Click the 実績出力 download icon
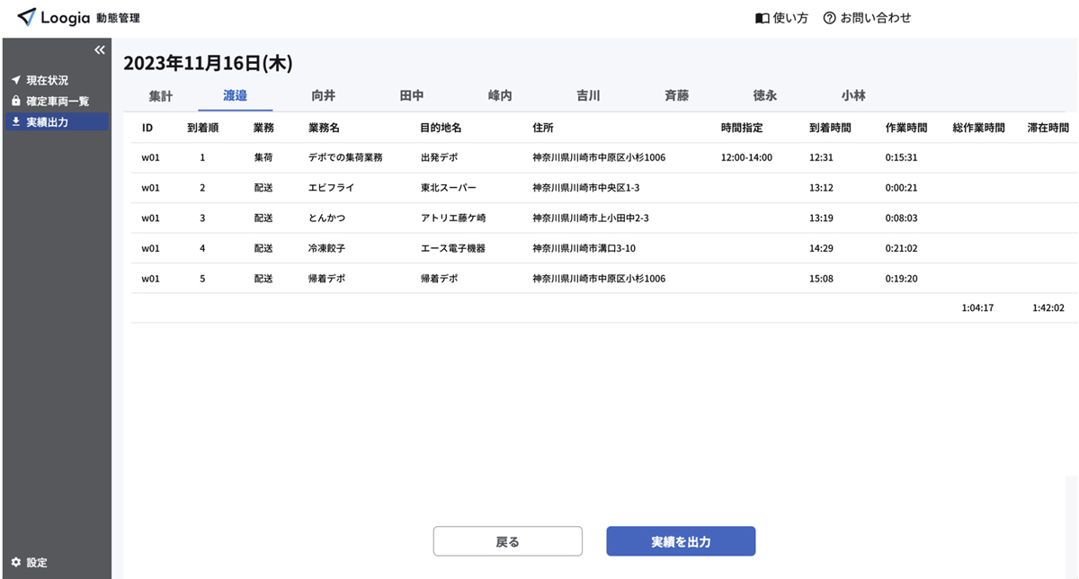Image resolution: width=1079 pixels, height=579 pixels. (x=15, y=121)
